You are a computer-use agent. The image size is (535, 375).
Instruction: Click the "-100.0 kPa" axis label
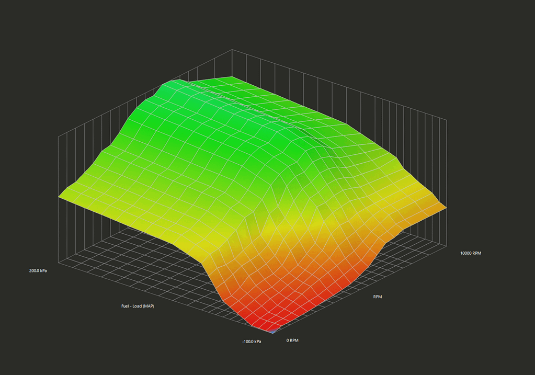(x=251, y=342)
